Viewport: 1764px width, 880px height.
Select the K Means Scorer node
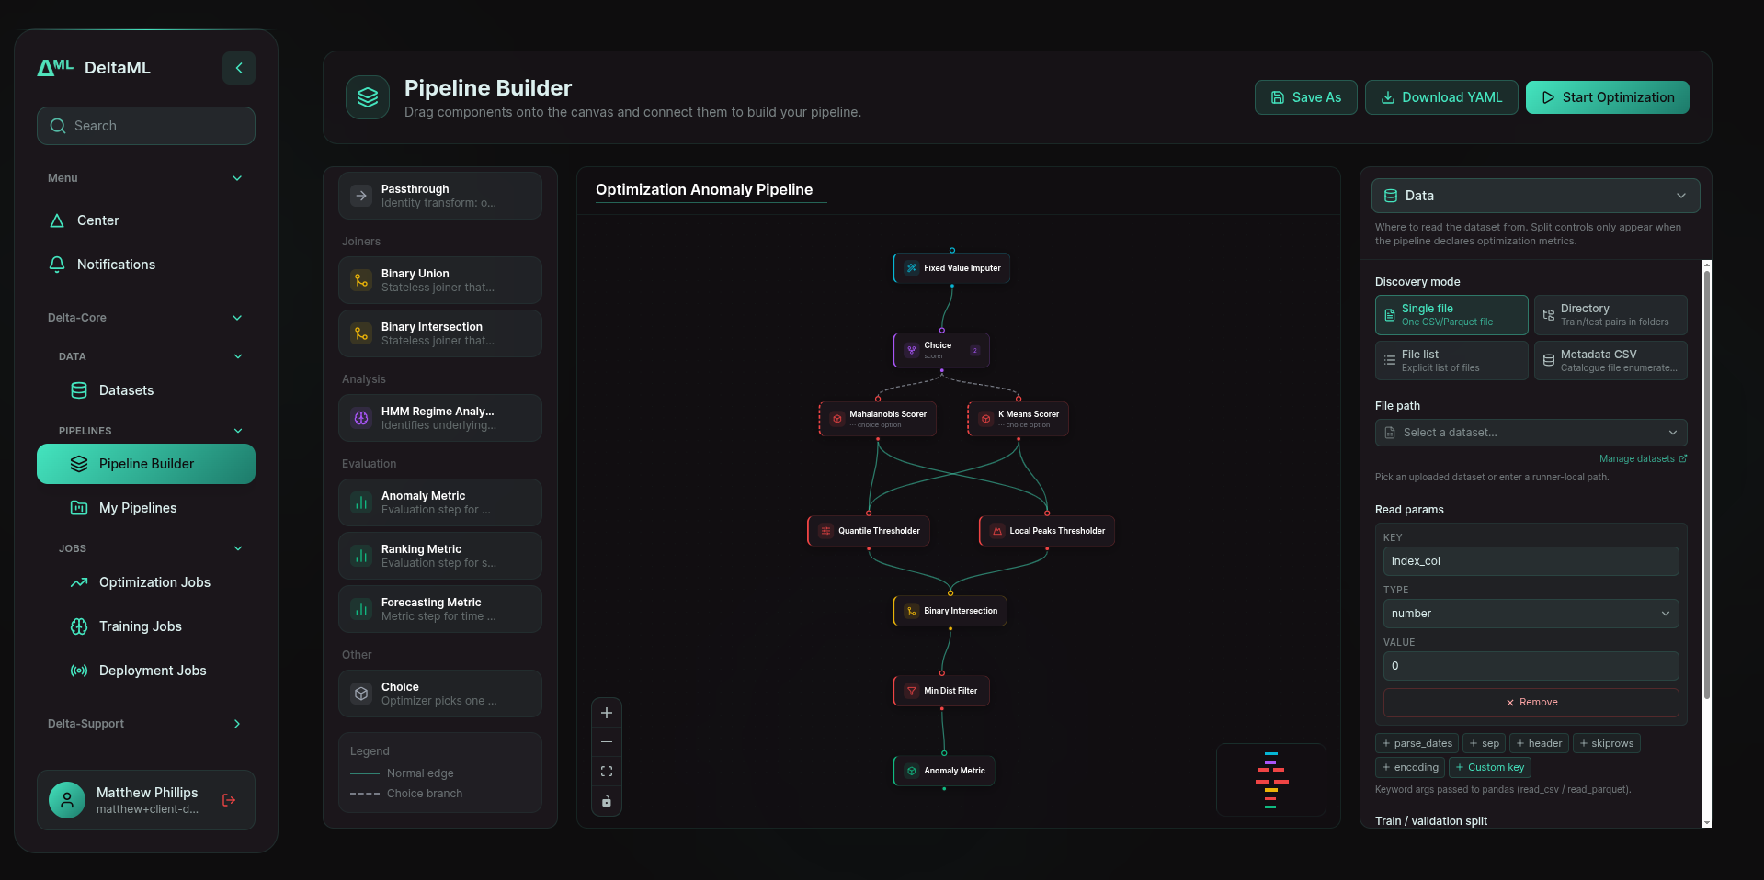1019,419
